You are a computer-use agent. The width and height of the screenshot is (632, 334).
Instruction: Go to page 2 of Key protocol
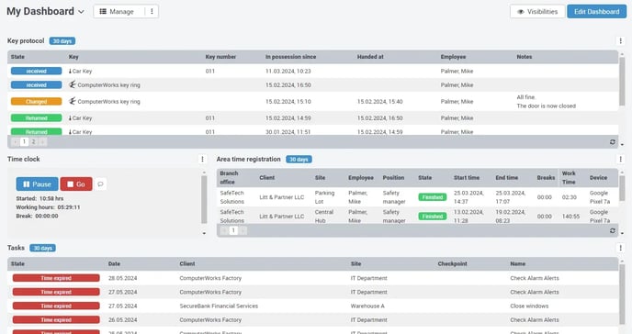[x=33, y=141]
